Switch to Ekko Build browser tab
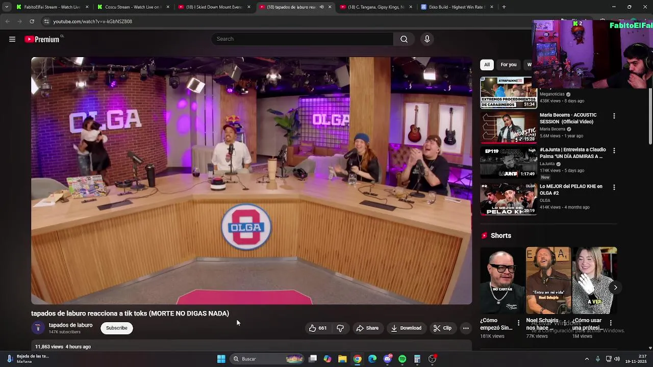Image resolution: width=653 pixels, height=367 pixels. (457, 7)
